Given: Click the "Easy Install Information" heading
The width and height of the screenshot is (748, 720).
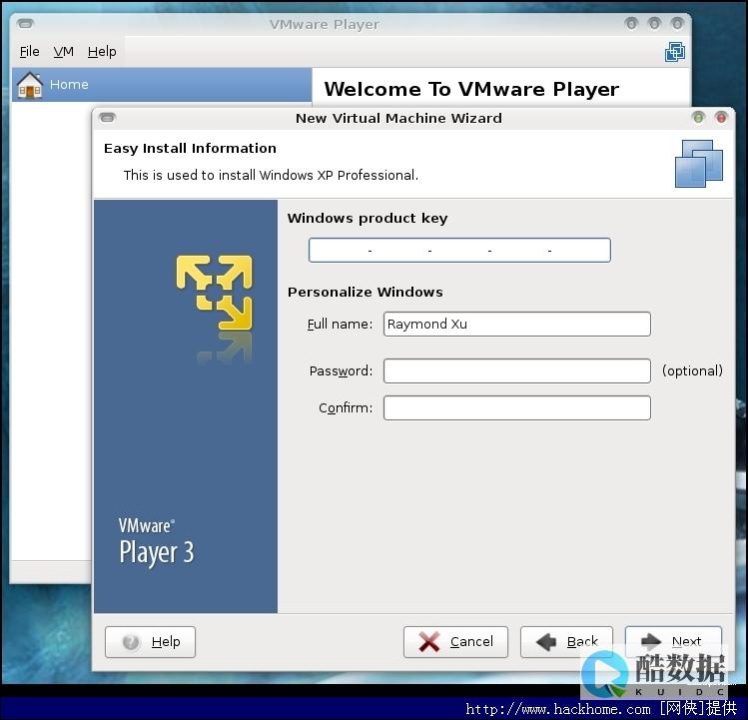Looking at the screenshot, I should click(190, 149).
